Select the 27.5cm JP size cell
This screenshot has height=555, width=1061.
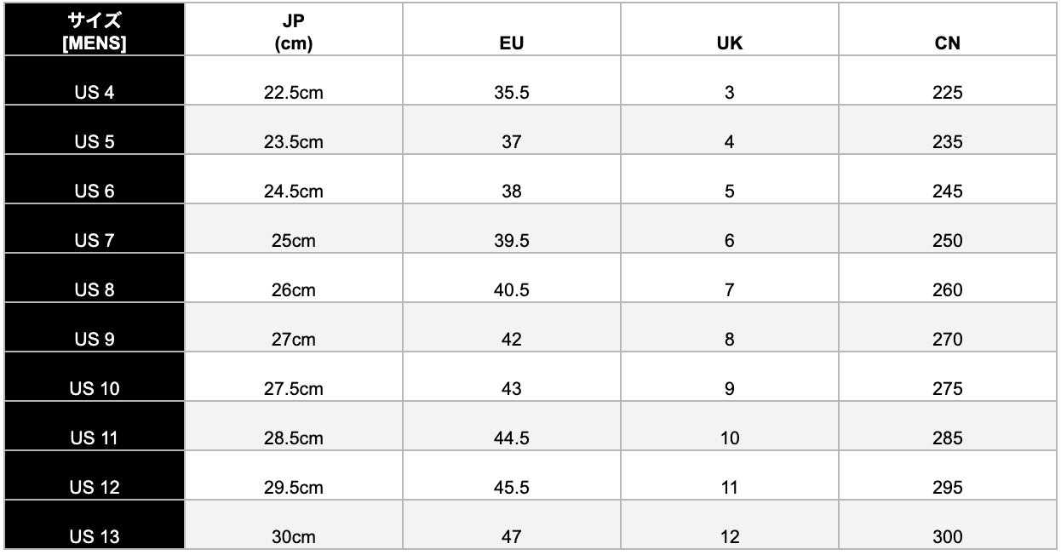(x=294, y=377)
